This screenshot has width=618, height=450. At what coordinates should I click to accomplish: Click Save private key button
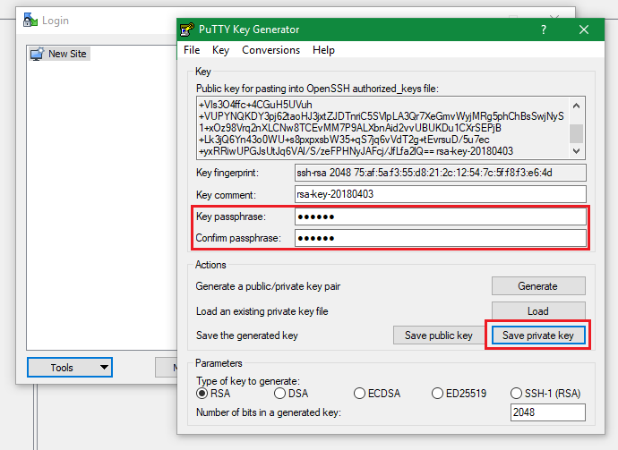coord(538,335)
